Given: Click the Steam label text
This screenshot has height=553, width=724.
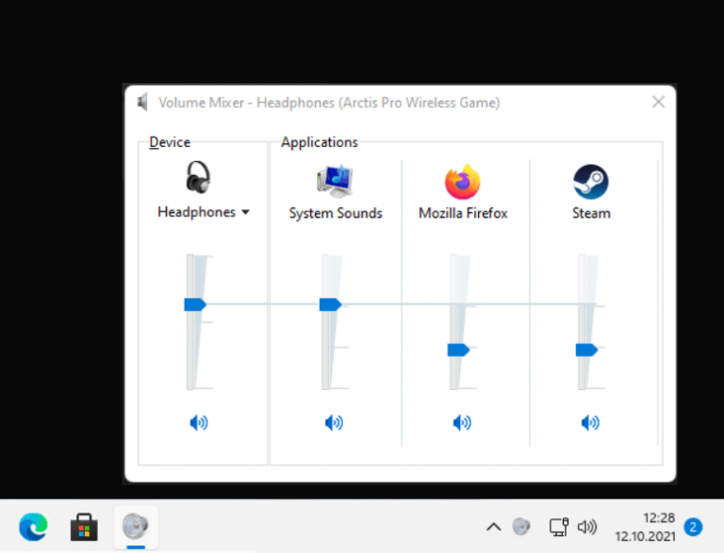Looking at the screenshot, I should (591, 213).
